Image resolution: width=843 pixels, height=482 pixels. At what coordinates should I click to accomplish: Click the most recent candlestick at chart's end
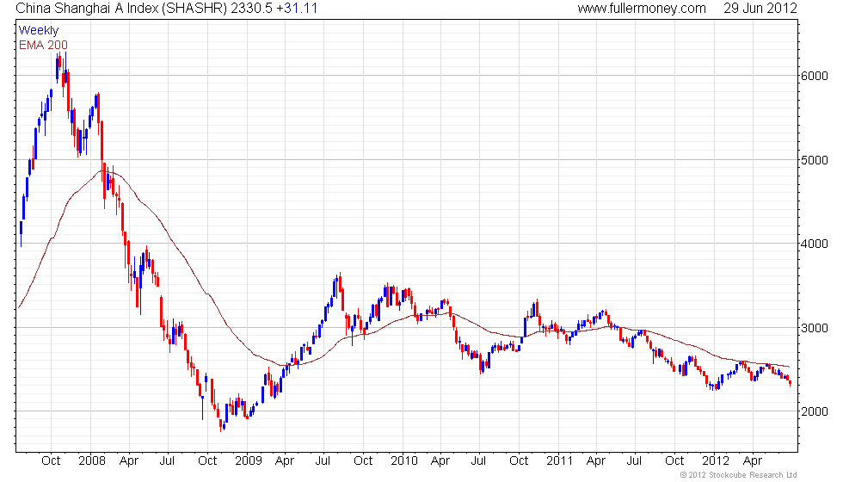[x=790, y=382]
